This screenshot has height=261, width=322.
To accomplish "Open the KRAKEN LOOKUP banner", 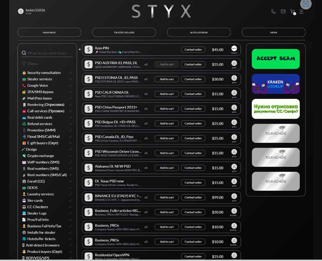I will (x=276, y=84).
